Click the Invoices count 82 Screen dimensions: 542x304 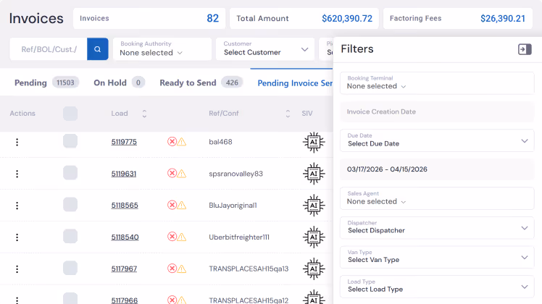point(212,18)
